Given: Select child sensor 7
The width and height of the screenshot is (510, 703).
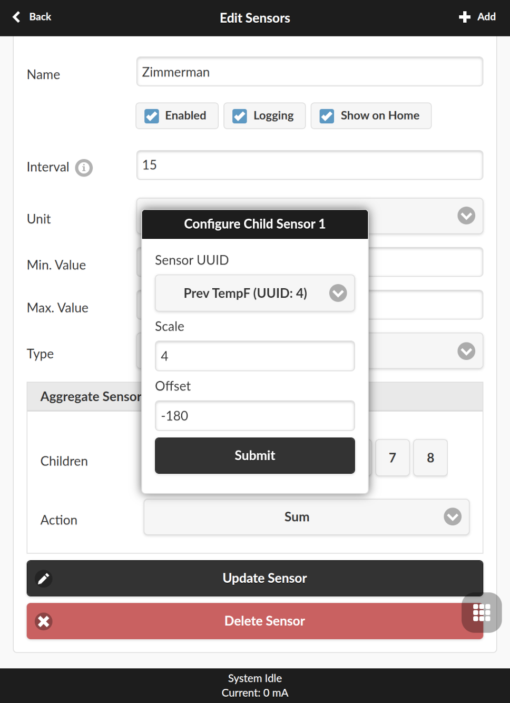Looking at the screenshot, I should click(x=393, y=458).
